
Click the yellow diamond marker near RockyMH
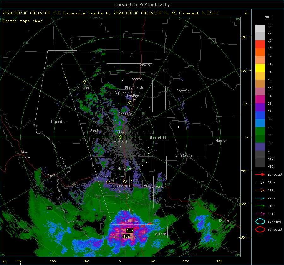coord(84,82)
